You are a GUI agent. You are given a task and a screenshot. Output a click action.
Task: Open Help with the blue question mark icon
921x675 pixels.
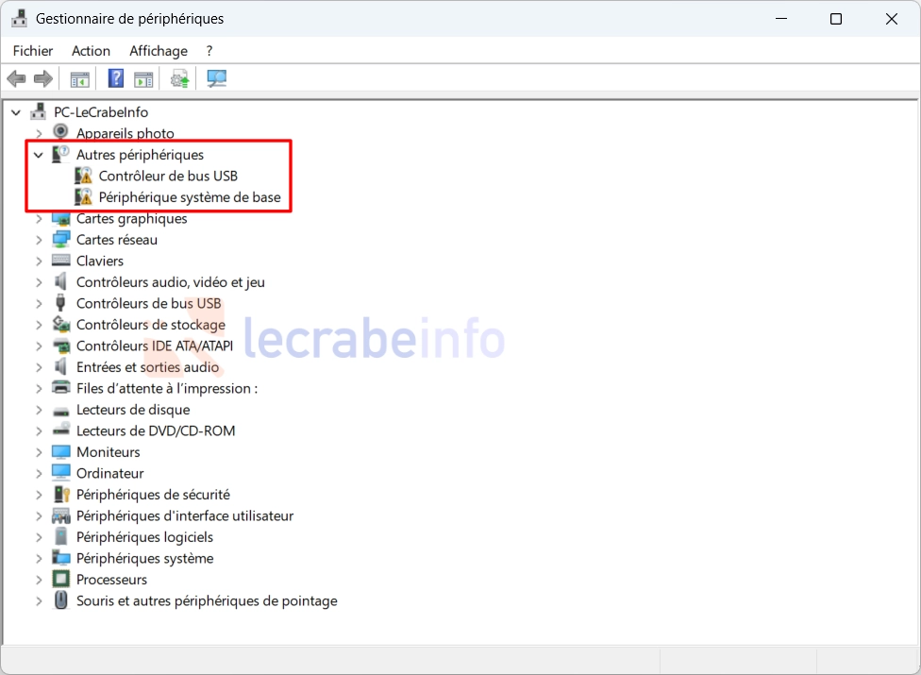point(116,78)
